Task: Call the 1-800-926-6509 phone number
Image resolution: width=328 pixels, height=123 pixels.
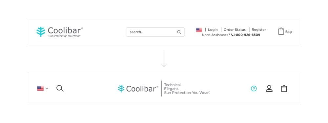Action: click(x=247, y=35)
